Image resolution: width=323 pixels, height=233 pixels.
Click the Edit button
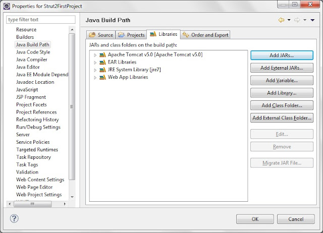282,134
